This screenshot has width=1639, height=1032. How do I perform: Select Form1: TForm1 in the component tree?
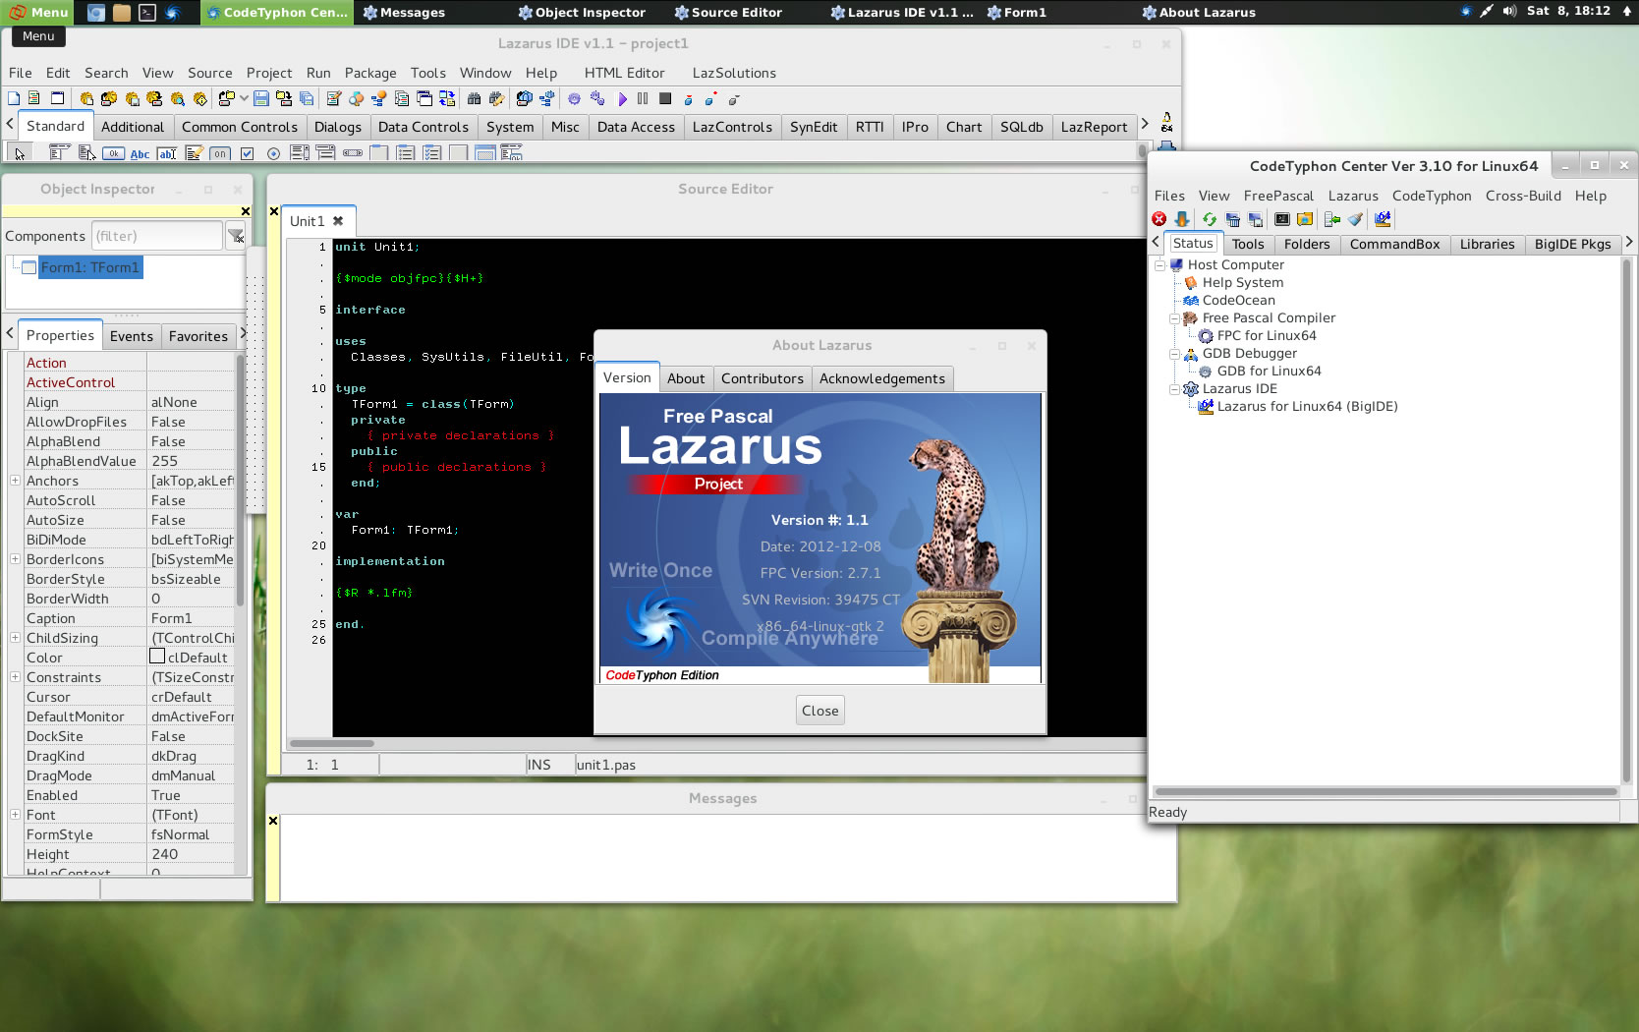point(90,267)
